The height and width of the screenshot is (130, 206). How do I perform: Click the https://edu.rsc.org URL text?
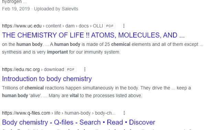21,69
